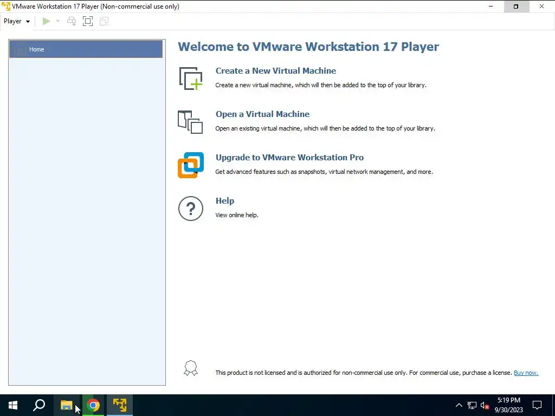
Task: Click the green Power On play button
Action: pyautogui.click(x=47, y=21)
